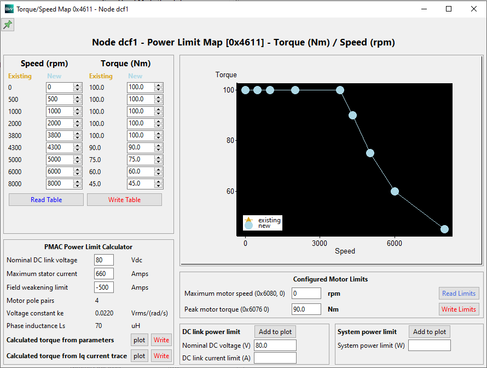Decrease the New speed value for row 6000
Screen dimensions: 487x368
pyautogui.click(x=77, y=174)
